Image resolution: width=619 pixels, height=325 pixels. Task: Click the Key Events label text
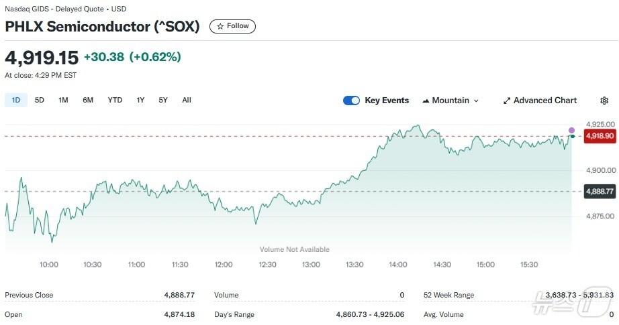tap(387, 101)
